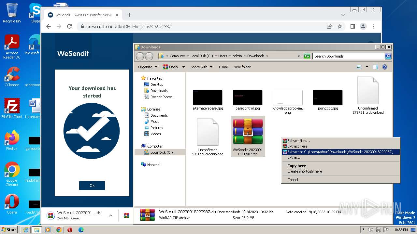Click the Ok button on WeSendit page
The image size is (417, 234).
(92, 186)
